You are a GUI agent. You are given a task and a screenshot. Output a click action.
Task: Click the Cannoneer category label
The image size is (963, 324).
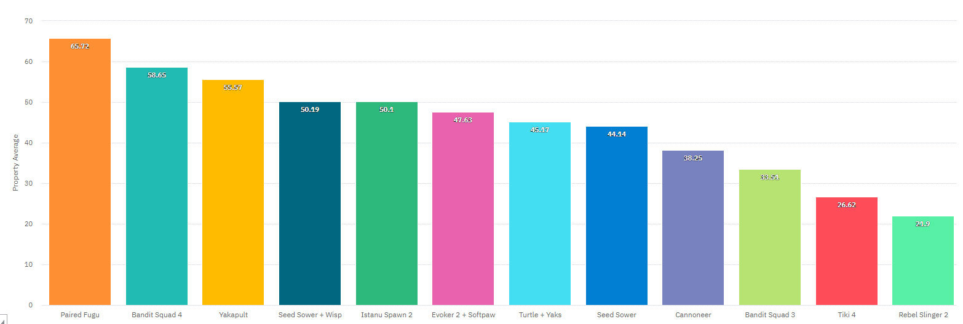pyautogui.click(x=692, y=315)
